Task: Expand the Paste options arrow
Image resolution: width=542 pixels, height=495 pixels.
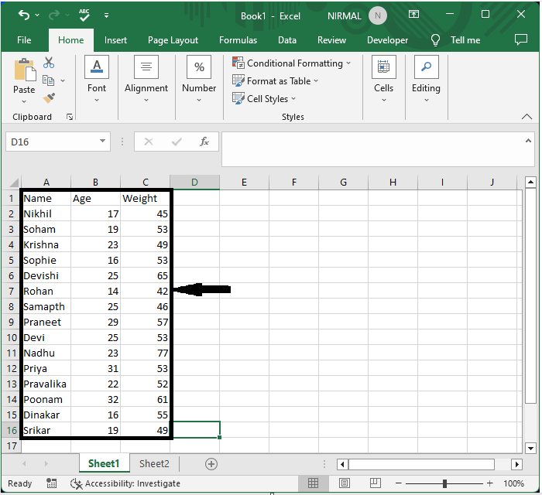Action: click(x=24, y=101)
